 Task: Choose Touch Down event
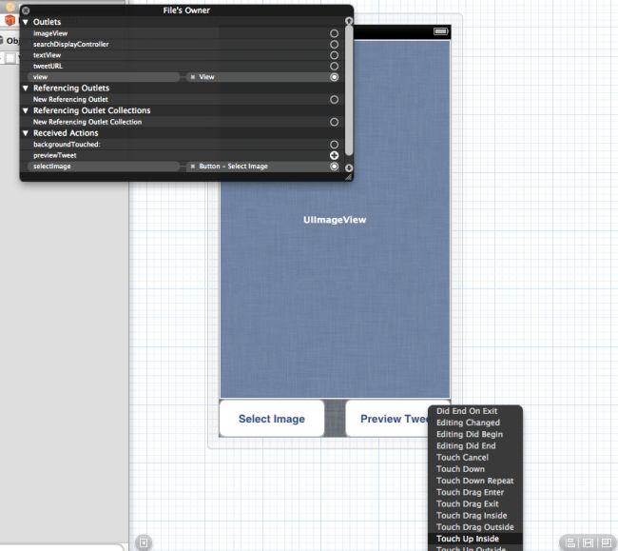(460, 469)
